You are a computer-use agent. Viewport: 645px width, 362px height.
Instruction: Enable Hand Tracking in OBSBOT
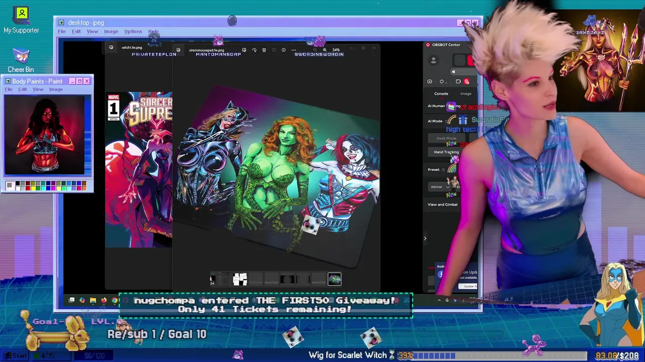pyautogui.click(x=446, y=152)
